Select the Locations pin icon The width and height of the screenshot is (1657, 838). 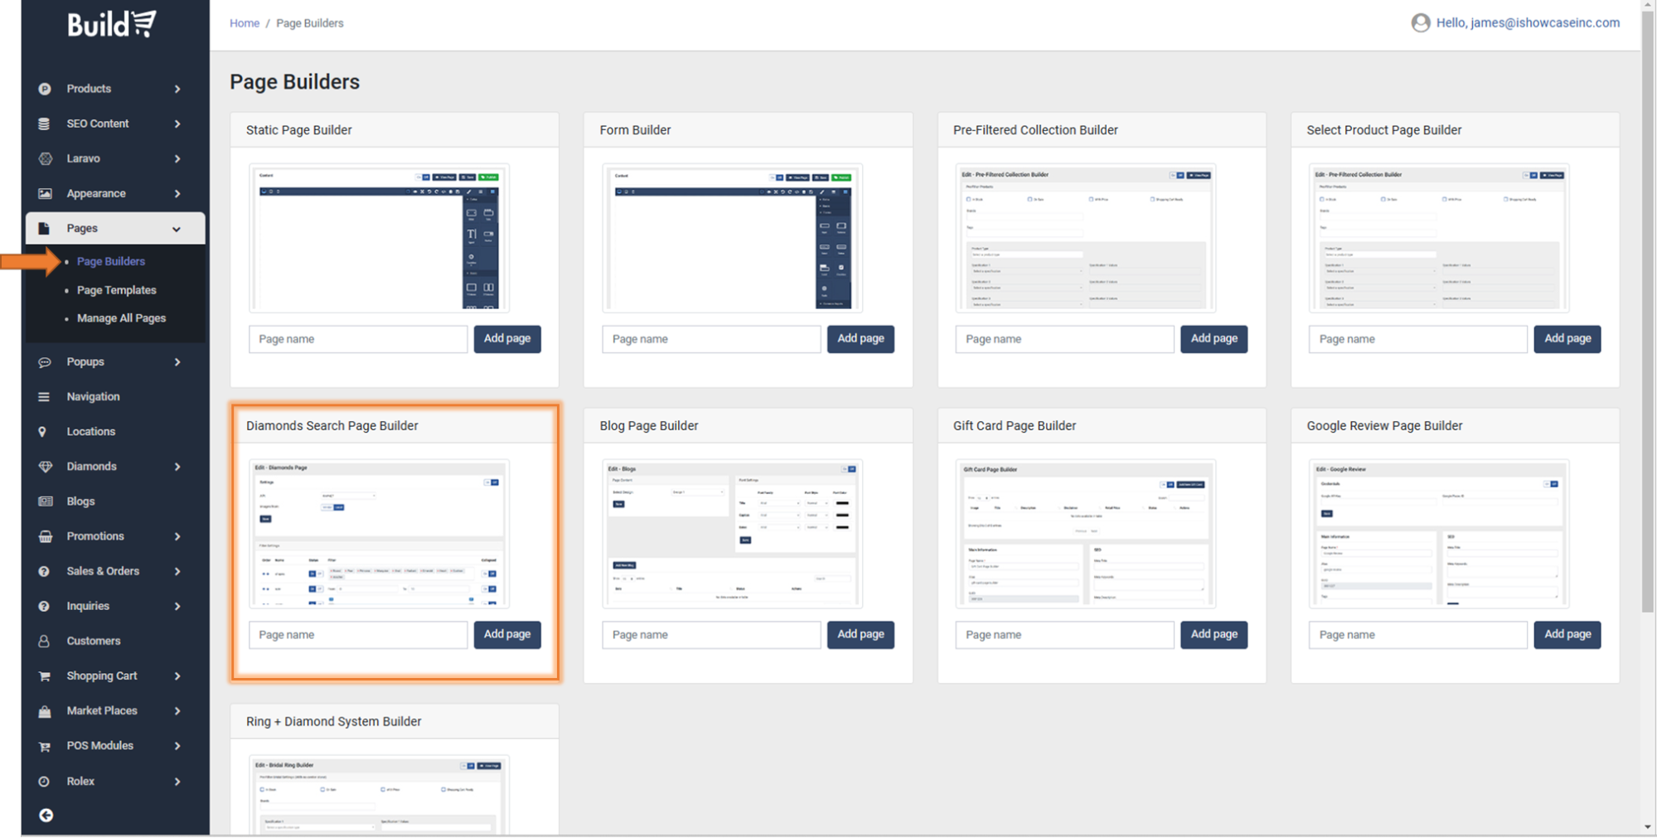tap(44, 431)
